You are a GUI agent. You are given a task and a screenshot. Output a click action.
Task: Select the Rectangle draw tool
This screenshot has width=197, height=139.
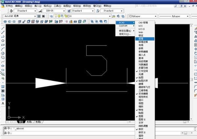coord(3,45)
